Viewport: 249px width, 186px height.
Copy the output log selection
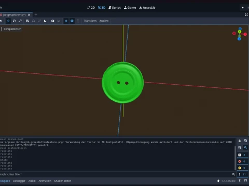pyautogui.click(x=245, y=141)
